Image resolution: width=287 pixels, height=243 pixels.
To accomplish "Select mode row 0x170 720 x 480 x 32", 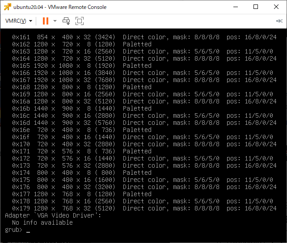I will click(144, 144).
